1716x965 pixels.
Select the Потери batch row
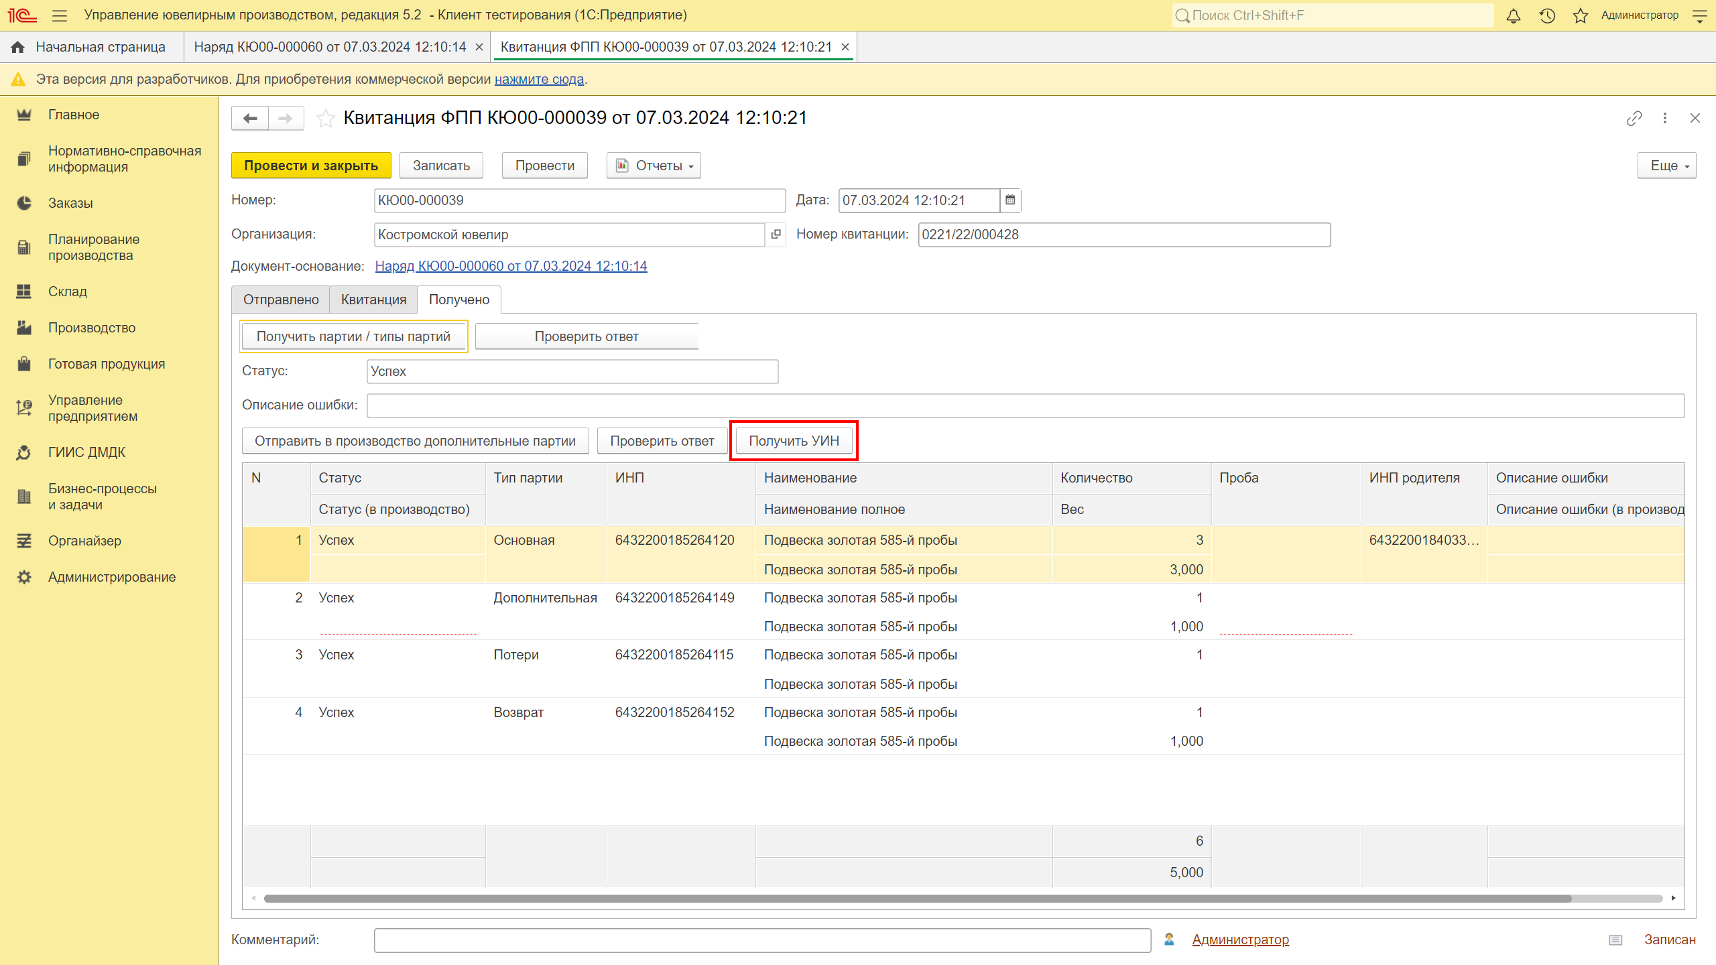pyautogui.click(x=963, y=669)
